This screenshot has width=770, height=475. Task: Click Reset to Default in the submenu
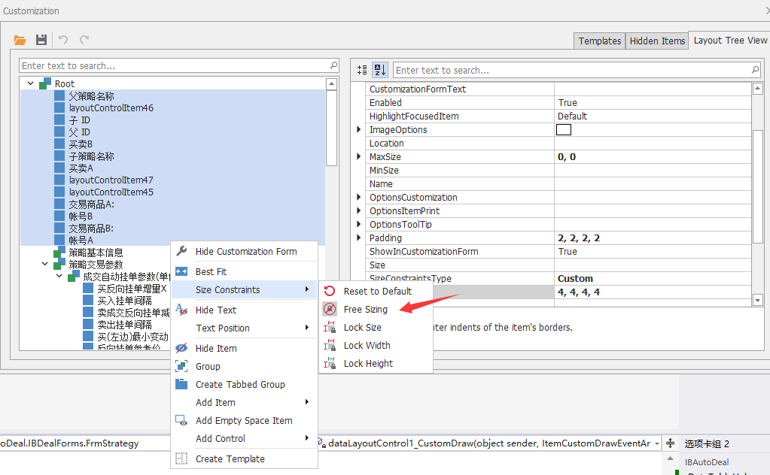pos(373,292)
